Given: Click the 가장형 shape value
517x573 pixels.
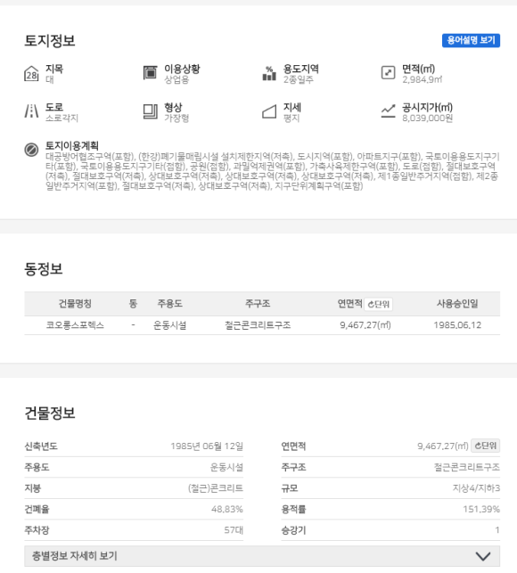Looking at the screenshot, I should [176, 119].
